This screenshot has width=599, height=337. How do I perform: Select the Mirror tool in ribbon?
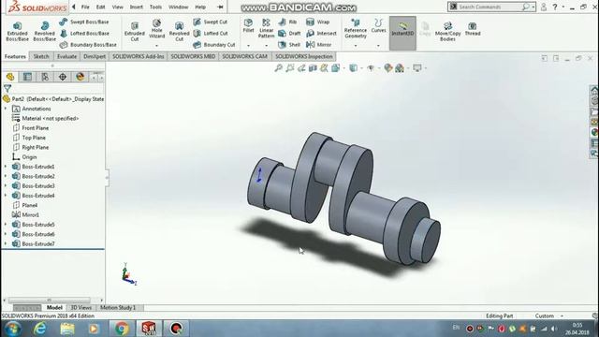tap(318, 45)
